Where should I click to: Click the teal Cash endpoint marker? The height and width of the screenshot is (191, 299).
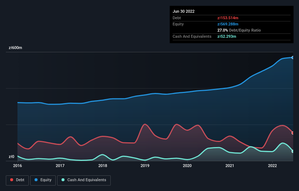(293, 151)
